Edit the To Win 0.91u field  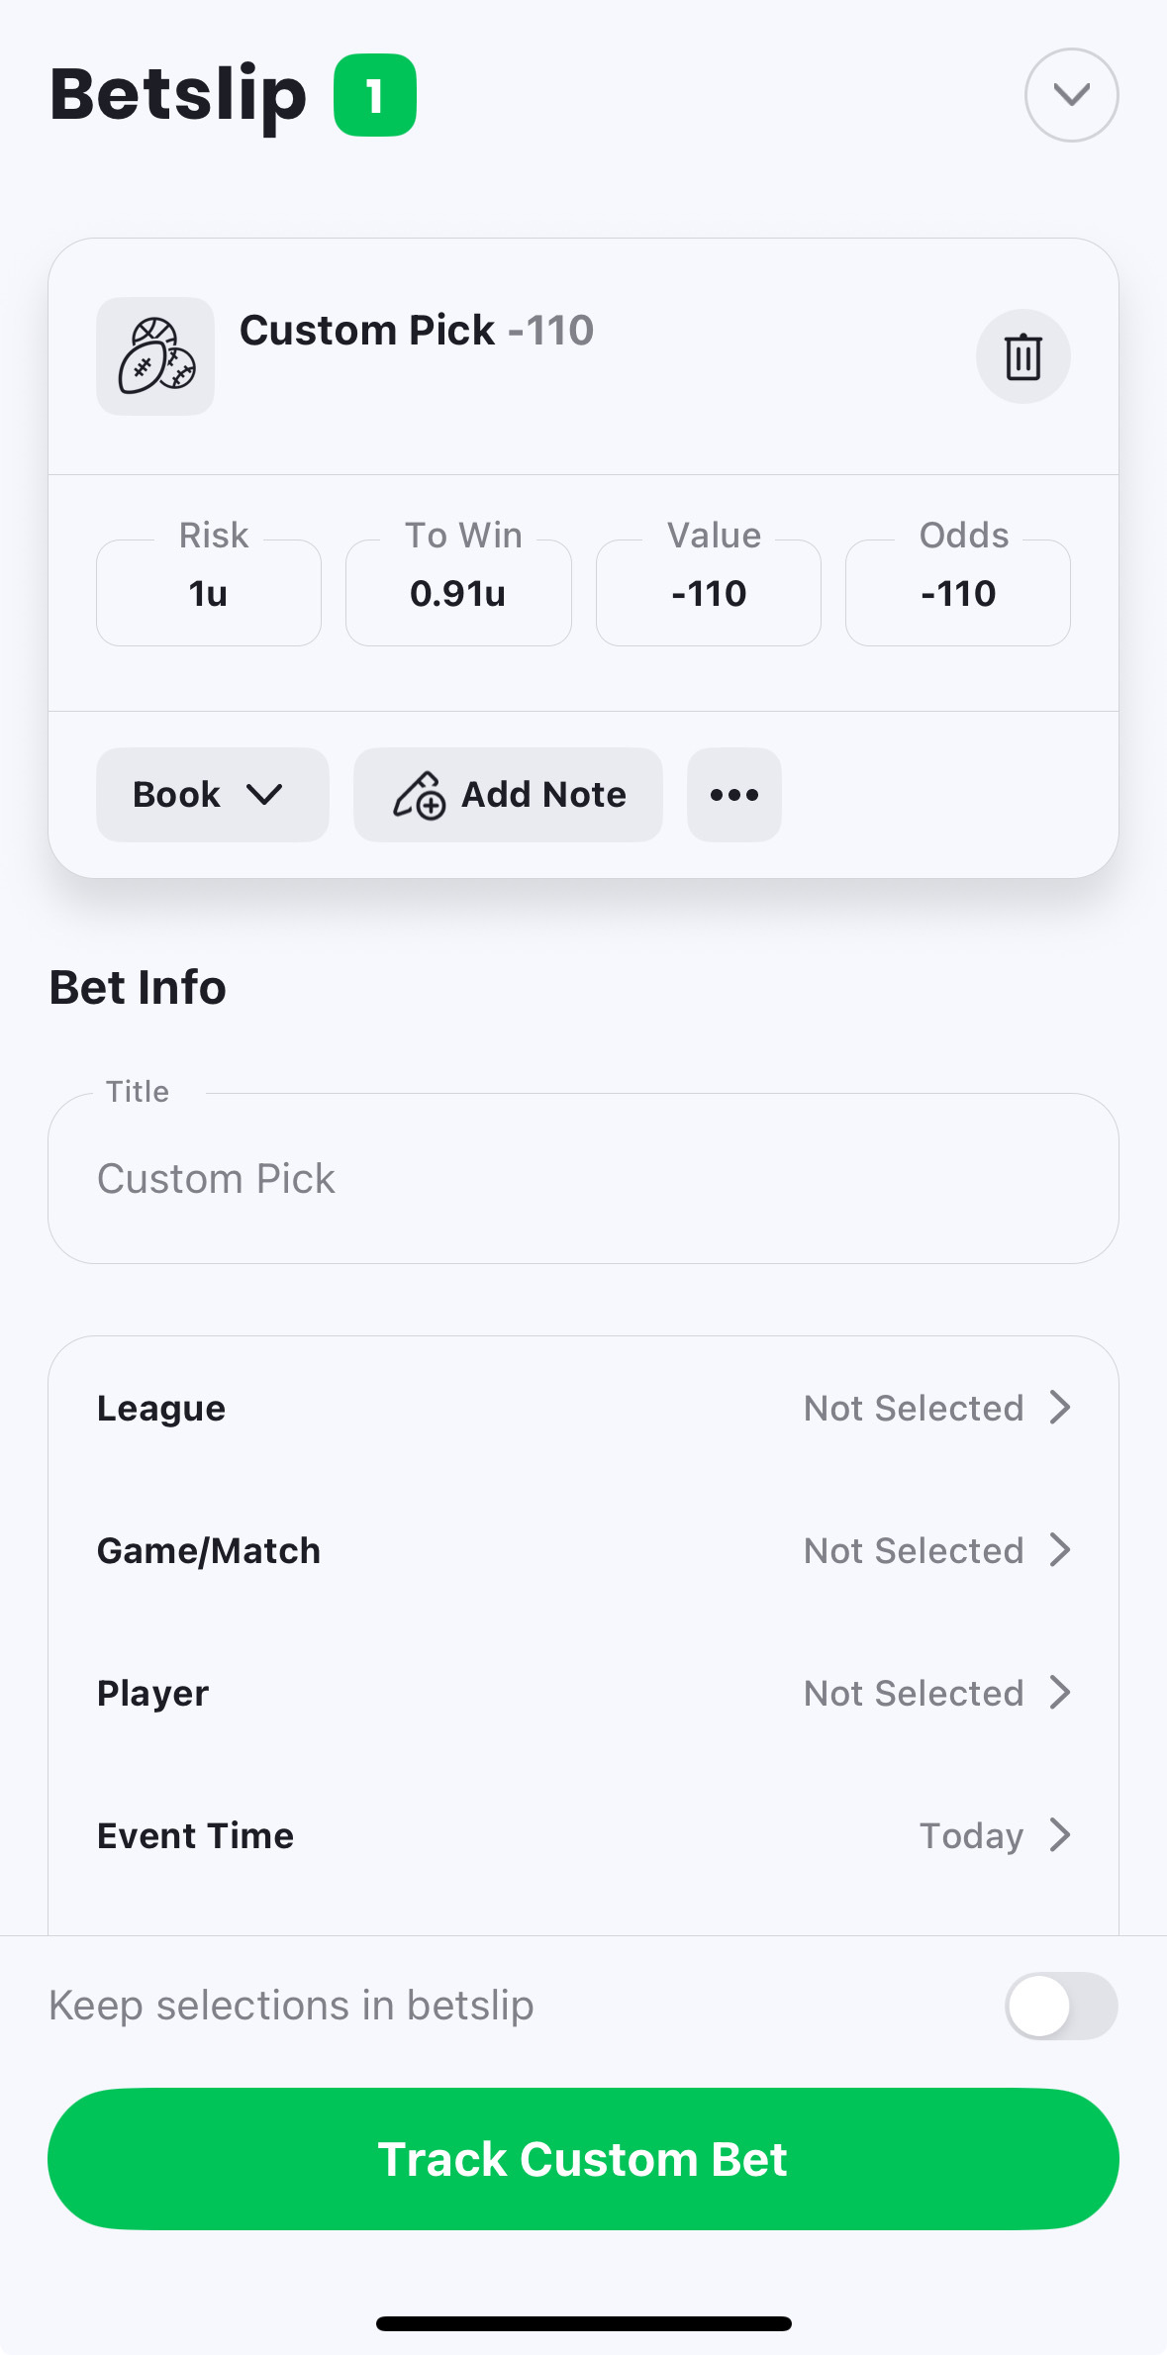tap(458, 592)
